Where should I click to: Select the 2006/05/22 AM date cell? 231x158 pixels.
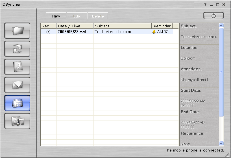pos(75,32)
